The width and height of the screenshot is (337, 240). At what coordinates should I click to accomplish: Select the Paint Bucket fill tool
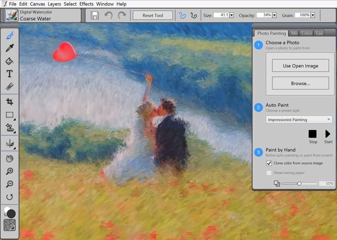(x=10, y=61)
